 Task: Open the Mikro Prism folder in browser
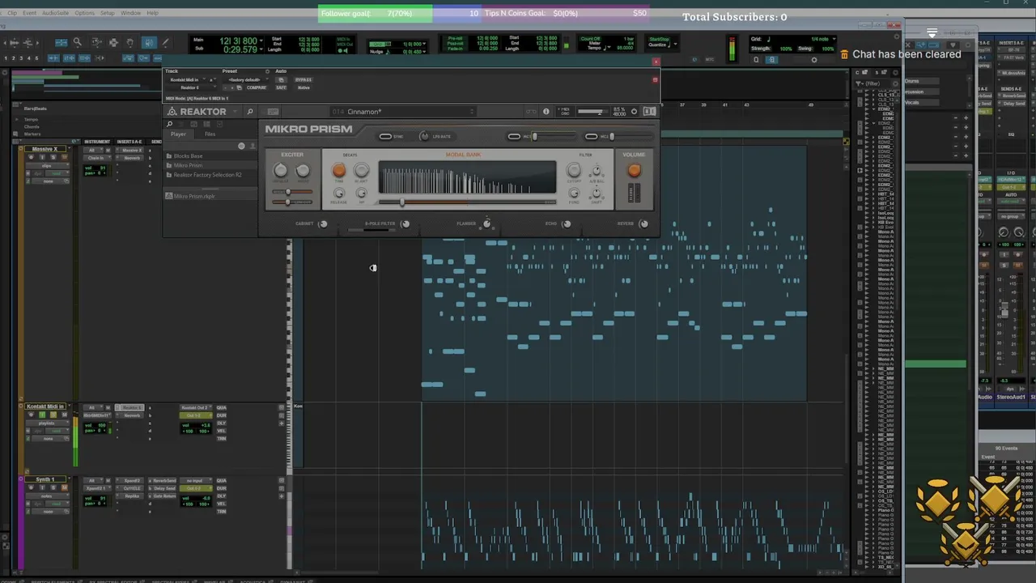[188, 165]
